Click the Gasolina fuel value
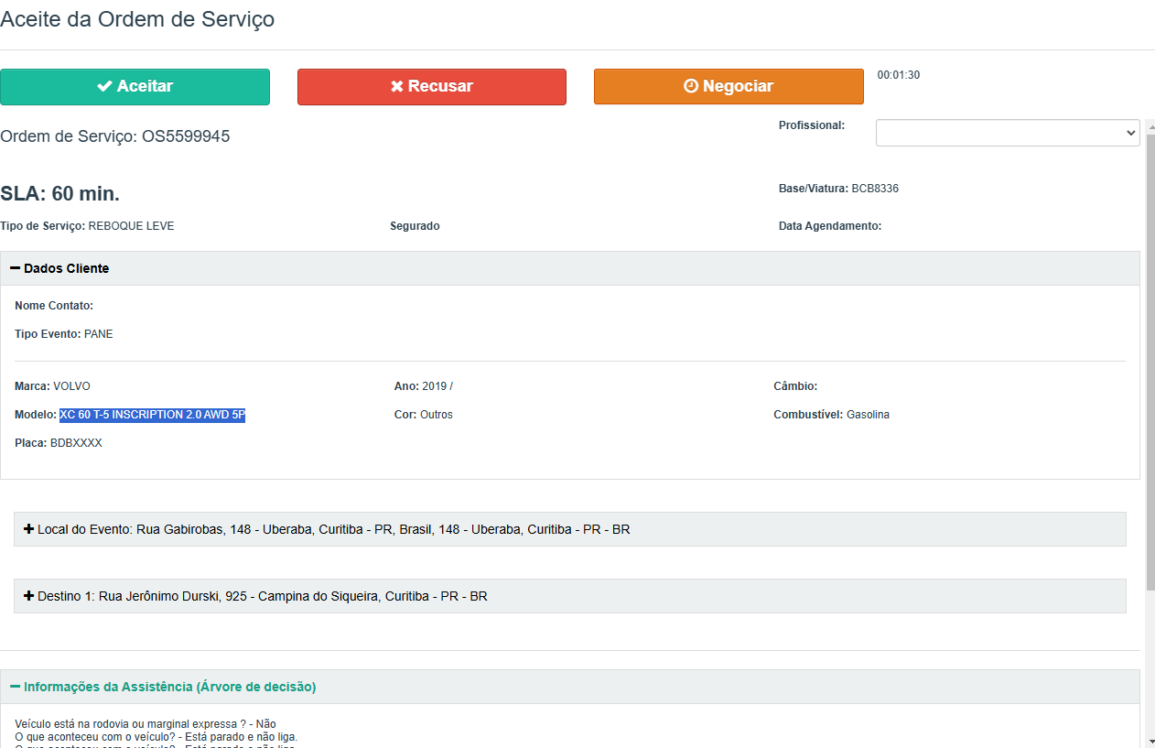This screenshot has height=748, width=1155. (868, 415)
